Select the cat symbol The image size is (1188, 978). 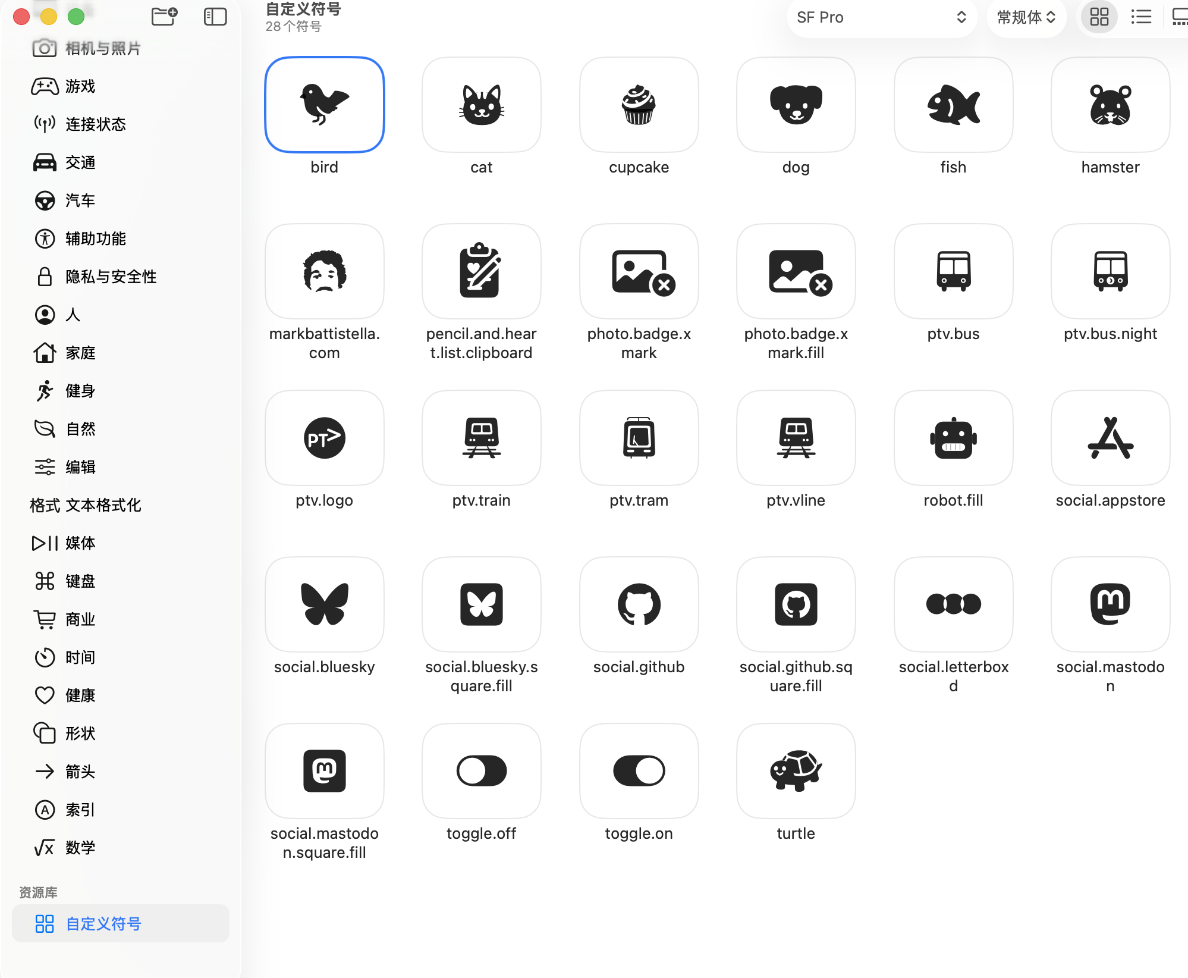click(481, 105)
